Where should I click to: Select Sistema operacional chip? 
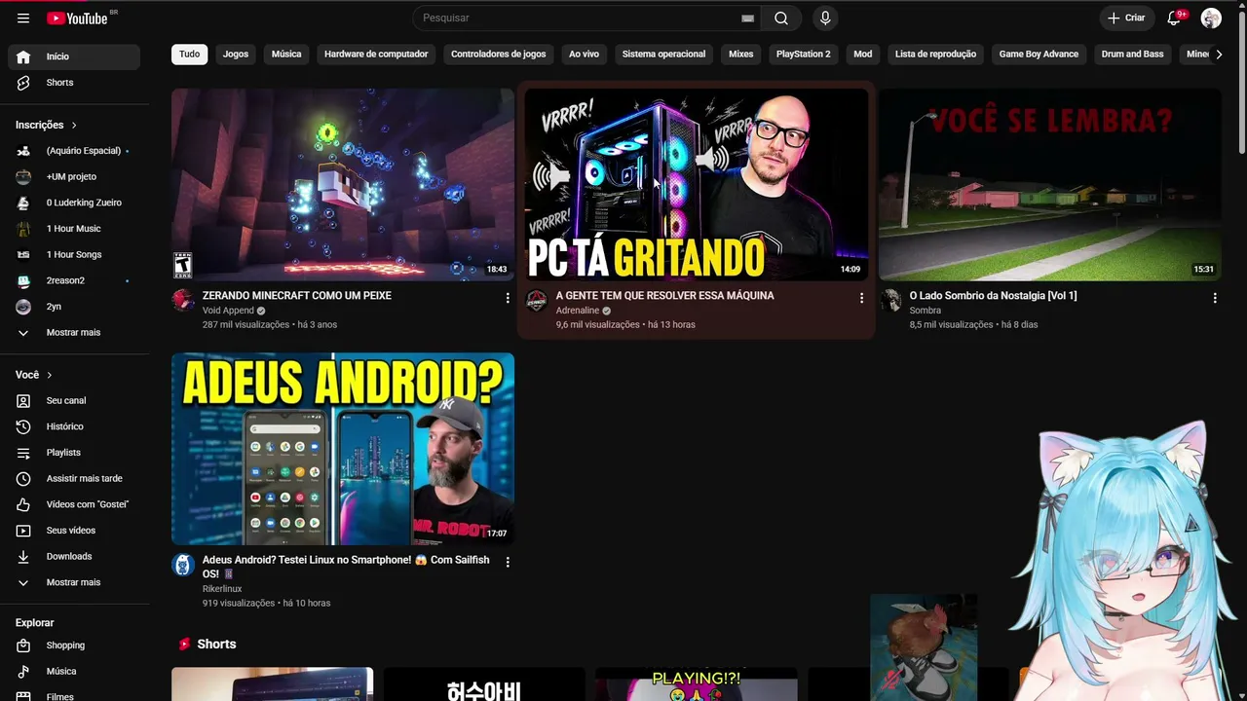click(663, 55)
